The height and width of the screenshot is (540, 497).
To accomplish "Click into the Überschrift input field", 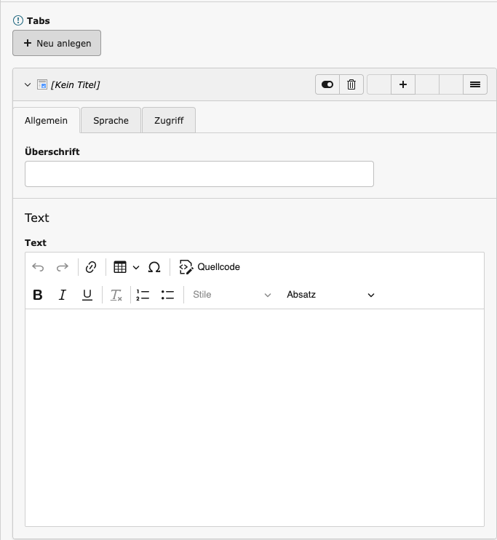I will coord(199,174).
